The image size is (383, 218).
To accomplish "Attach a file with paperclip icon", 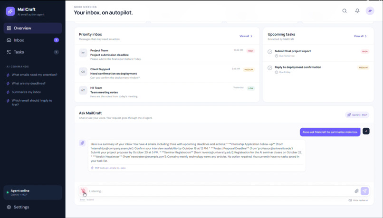I will (356, 191).
